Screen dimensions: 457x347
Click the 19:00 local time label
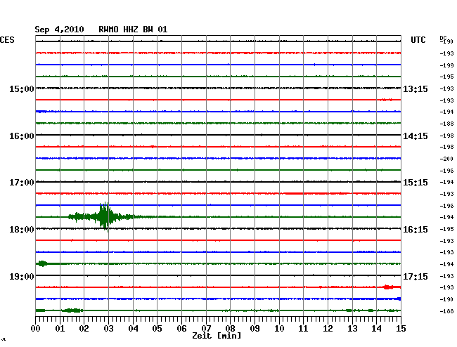tap(22, 276)
